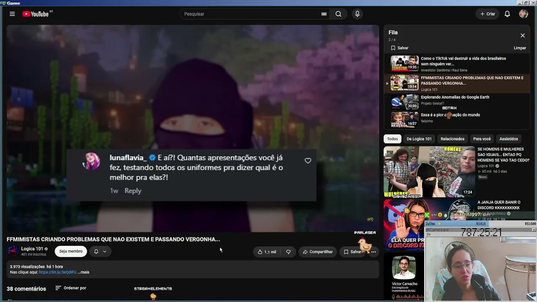Screen dimensions: 537x302
Task: Clear the queue with Limpar
Action: pos(520,48)
